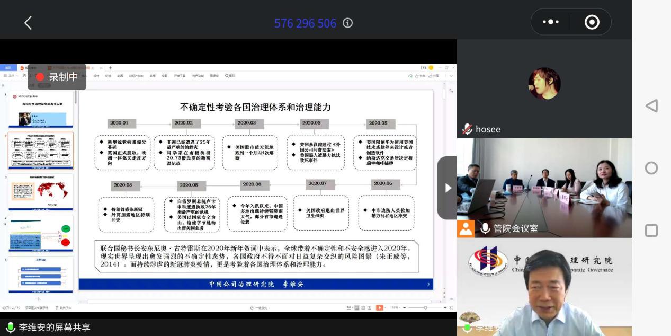Collapse the participant video panel arrow
This screenshot has height=336, width=671.
coord(448,188)
